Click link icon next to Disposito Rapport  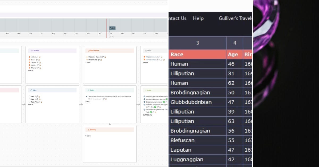103,57
